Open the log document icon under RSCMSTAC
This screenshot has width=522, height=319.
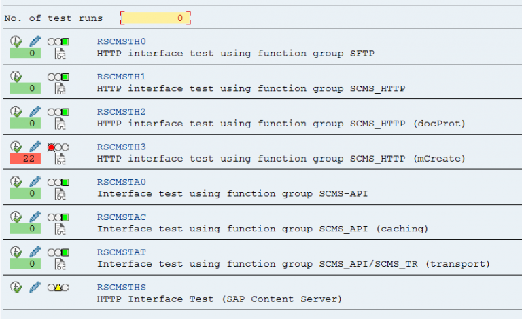tap(60, 229)
